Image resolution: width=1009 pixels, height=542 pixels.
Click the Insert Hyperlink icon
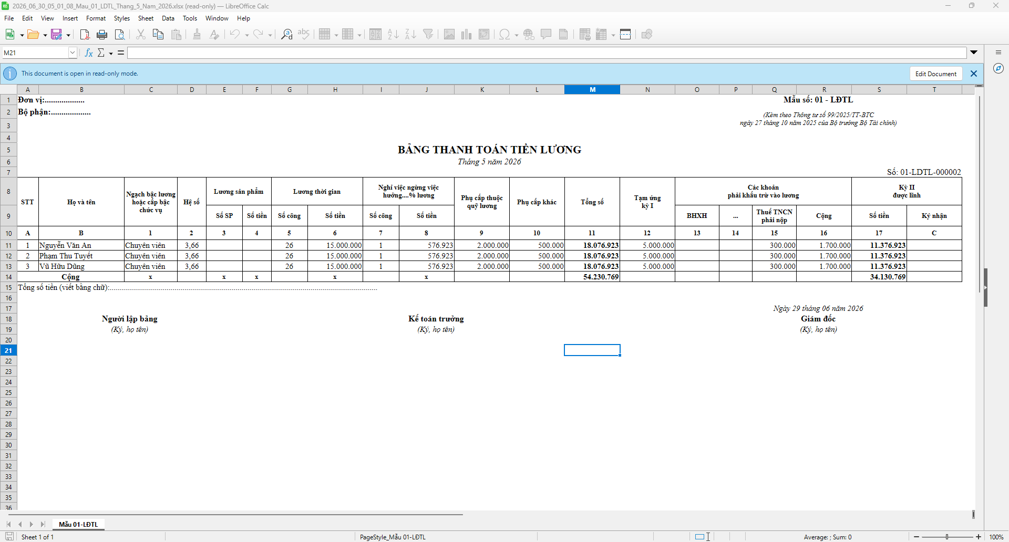(529, 35)
